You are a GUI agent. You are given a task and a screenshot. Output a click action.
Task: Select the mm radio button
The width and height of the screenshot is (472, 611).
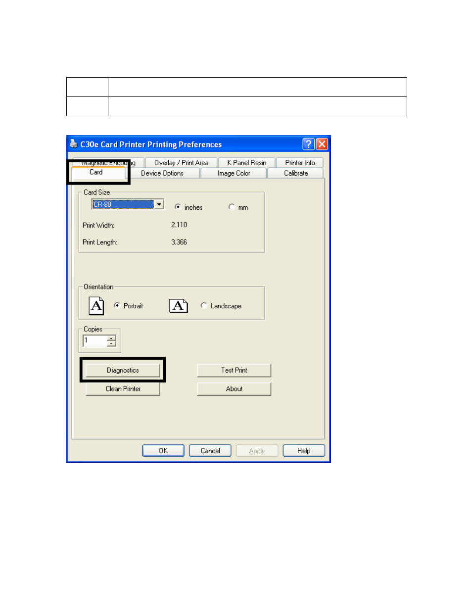point(232,207)
